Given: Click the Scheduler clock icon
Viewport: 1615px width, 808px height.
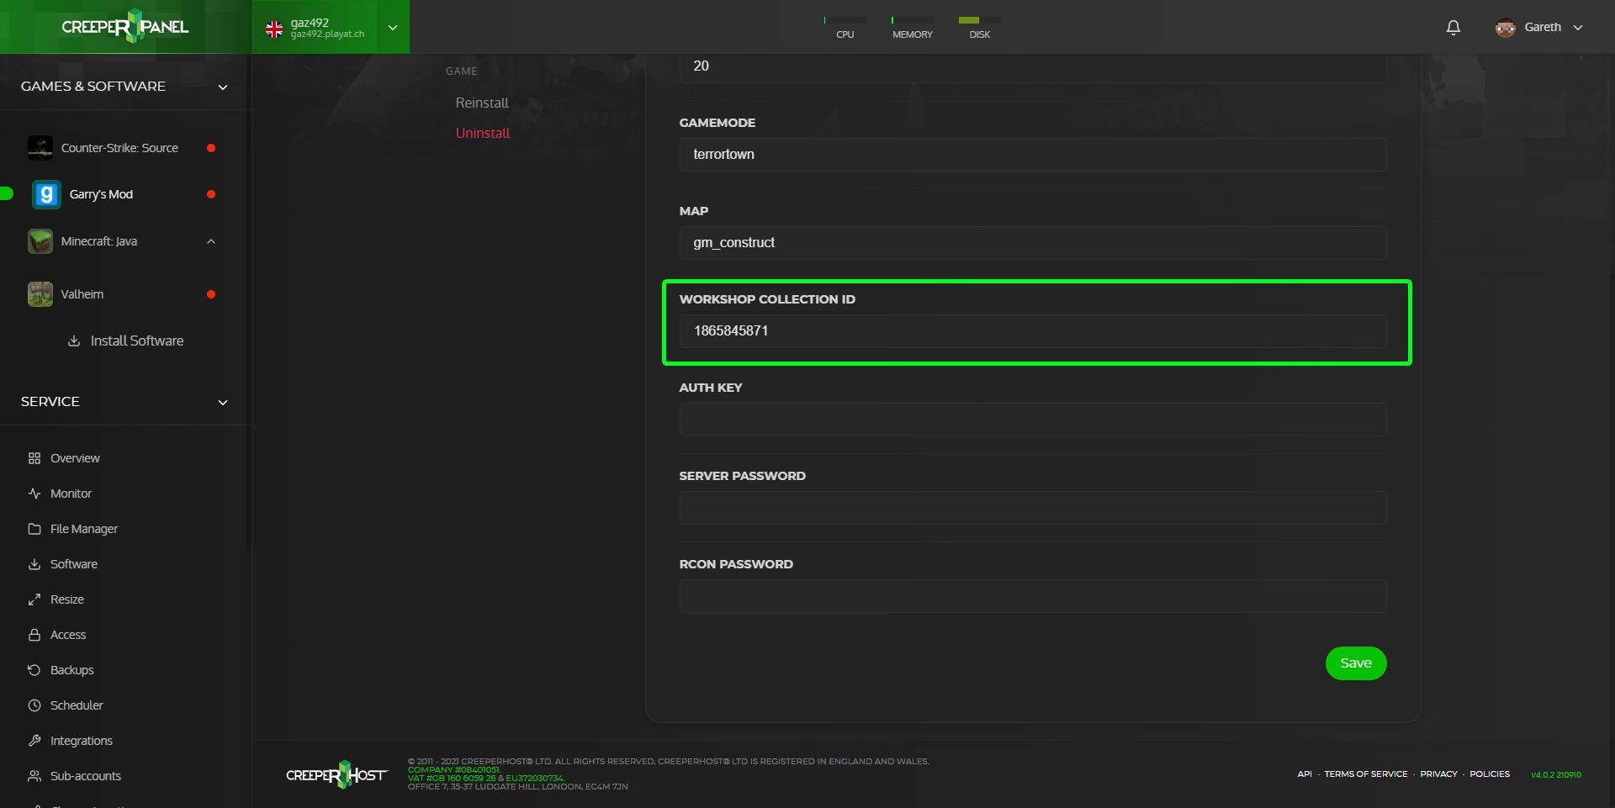Looking at the screenshot, I should coord(34,705).
